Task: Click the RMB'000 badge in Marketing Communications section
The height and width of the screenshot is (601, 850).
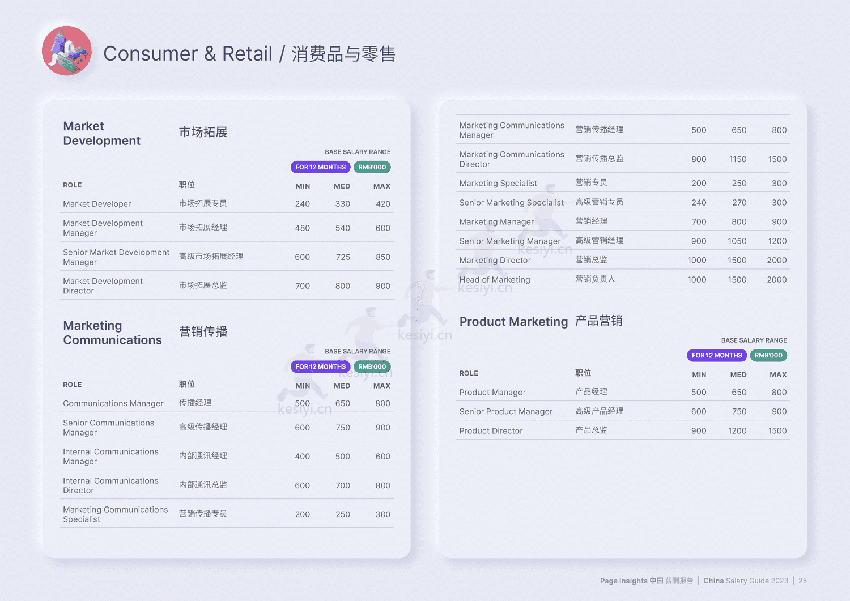Action: pyautogui.click(x=372, y=366)
